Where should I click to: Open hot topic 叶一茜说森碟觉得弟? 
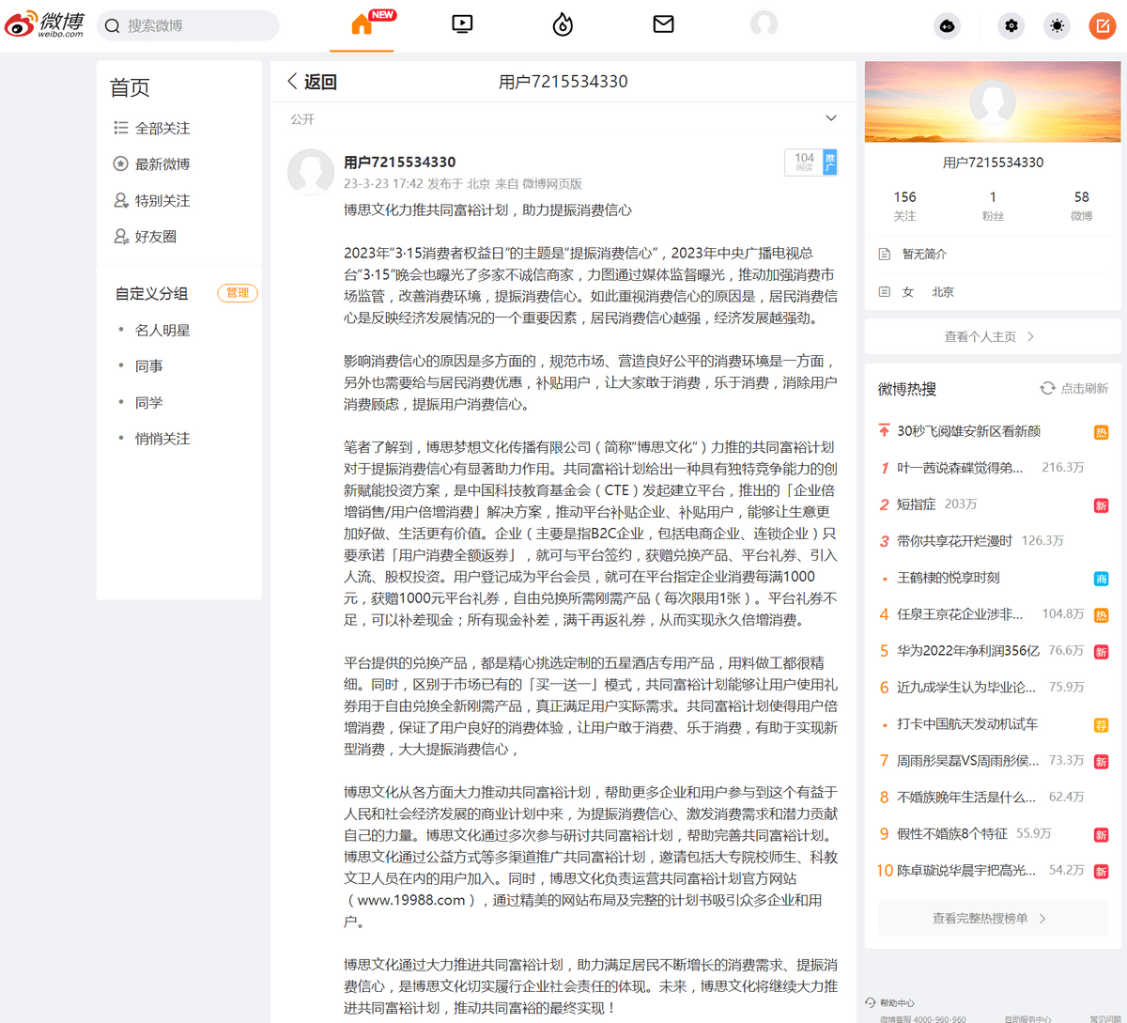960,468
